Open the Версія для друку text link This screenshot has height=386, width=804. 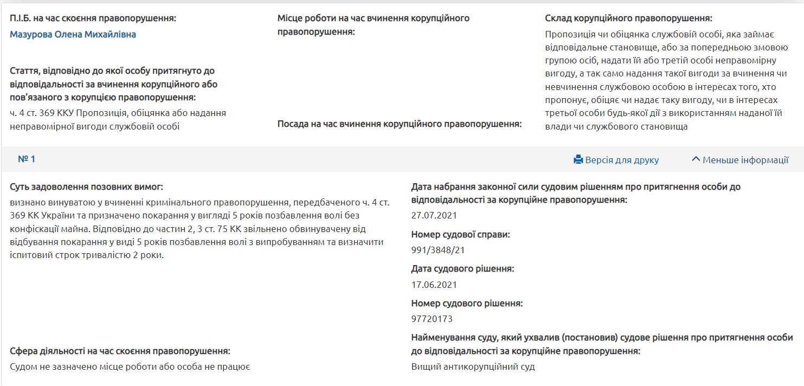pyautogui.click(x=622, y=160)
